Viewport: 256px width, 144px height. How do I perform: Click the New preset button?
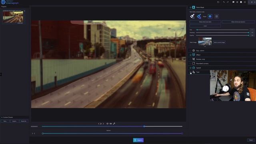coord(5,121)
